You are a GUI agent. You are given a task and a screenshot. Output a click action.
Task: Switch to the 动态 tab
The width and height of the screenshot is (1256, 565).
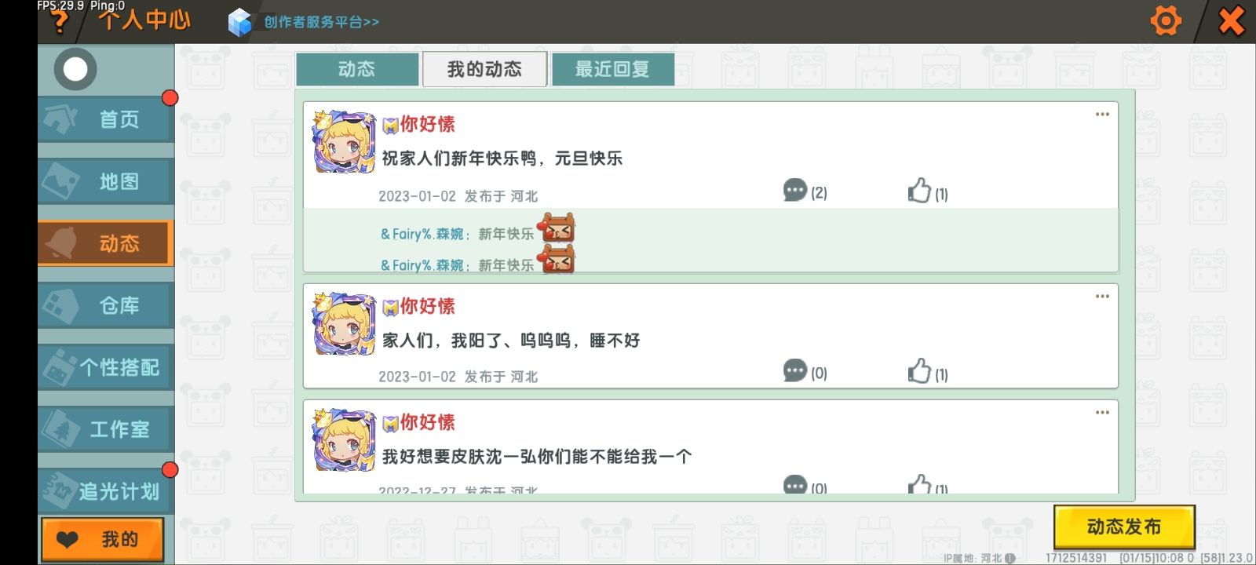tap(357, 69)
